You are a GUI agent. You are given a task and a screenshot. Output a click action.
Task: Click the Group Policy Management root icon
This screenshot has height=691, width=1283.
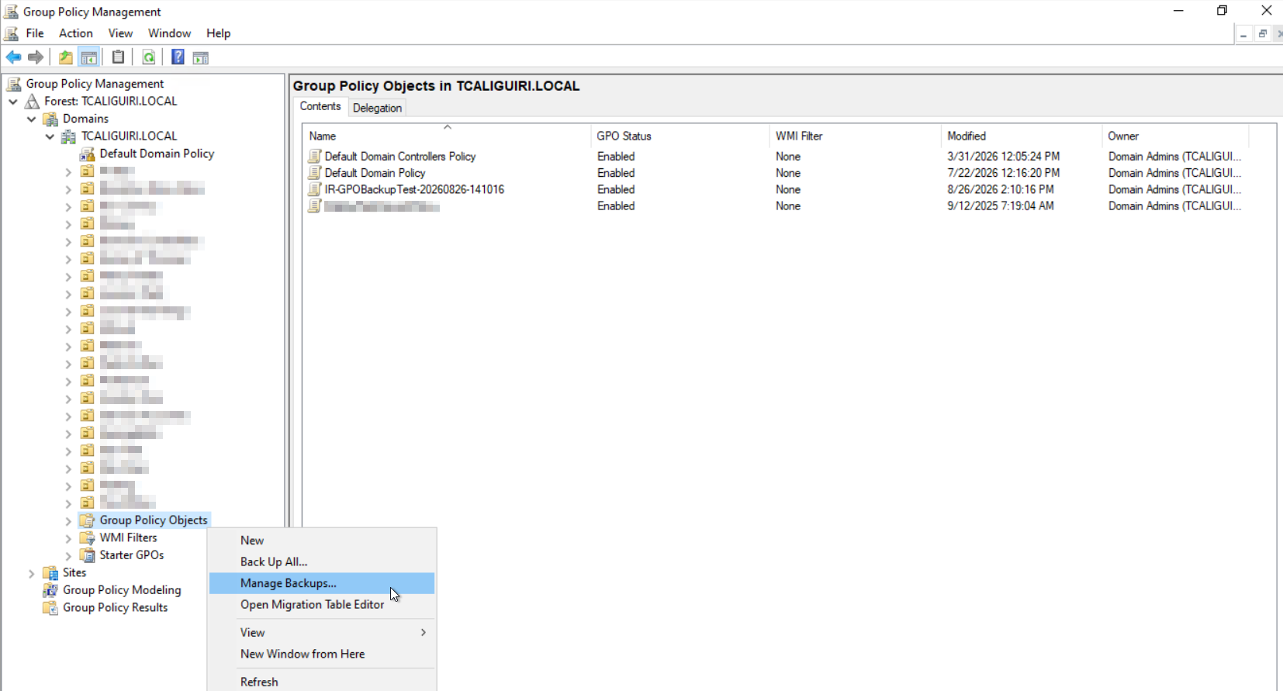[x=14, y=84]
